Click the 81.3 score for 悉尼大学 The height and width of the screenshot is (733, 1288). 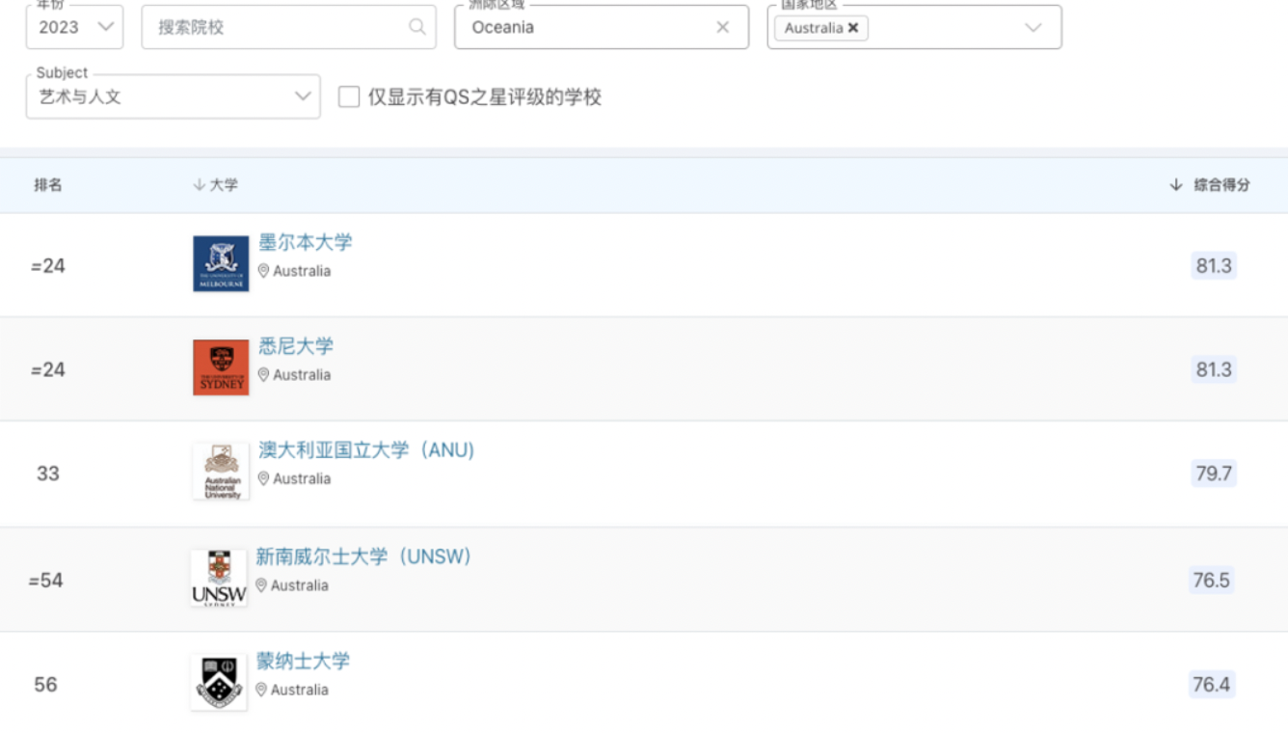tap(1213, 369)
